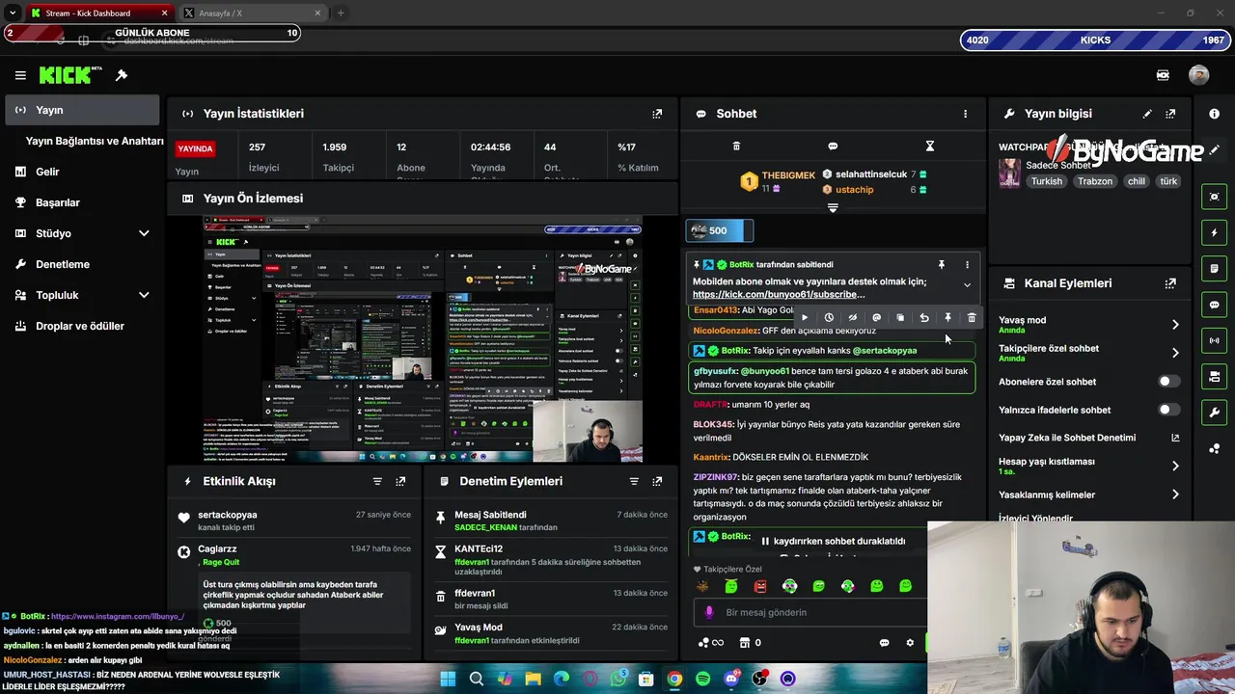The image size is (1235, 694).
Task: Click the 500 kicks gift badge in chat
Action: [x=720, y=230]
